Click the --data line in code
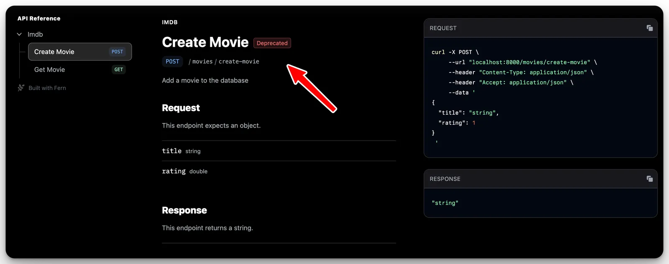This screenshot has height=264, width=669. [462, 92]
